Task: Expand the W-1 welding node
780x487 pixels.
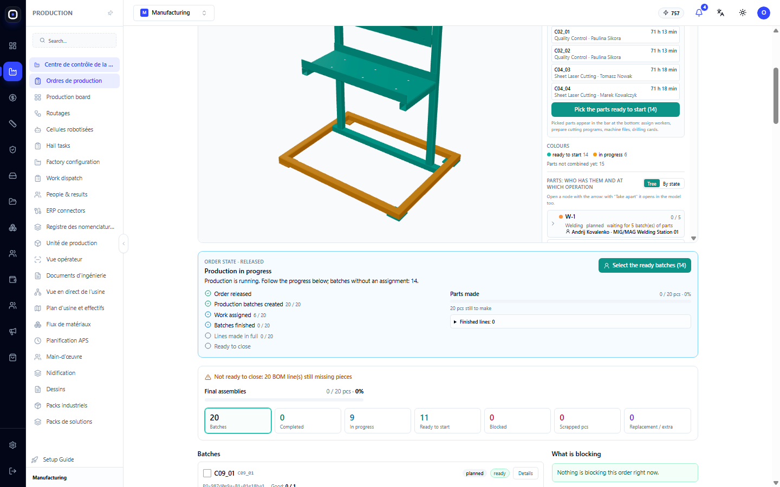Action: click(x=552, y=223)
